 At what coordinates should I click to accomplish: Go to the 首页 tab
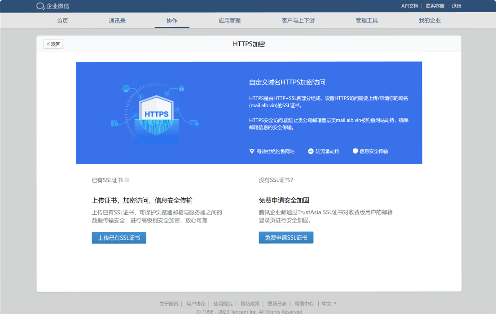62,21
